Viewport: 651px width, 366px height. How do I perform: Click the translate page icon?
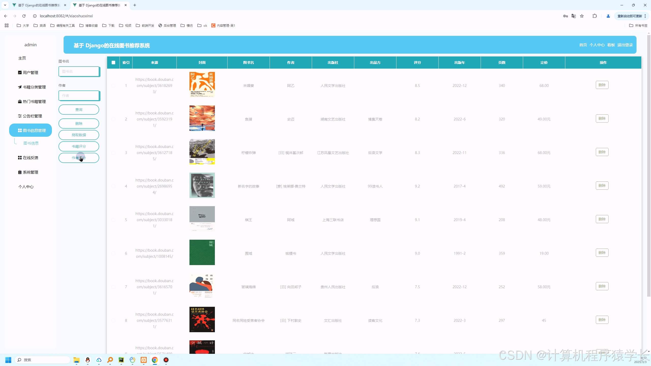pos(573,16)
